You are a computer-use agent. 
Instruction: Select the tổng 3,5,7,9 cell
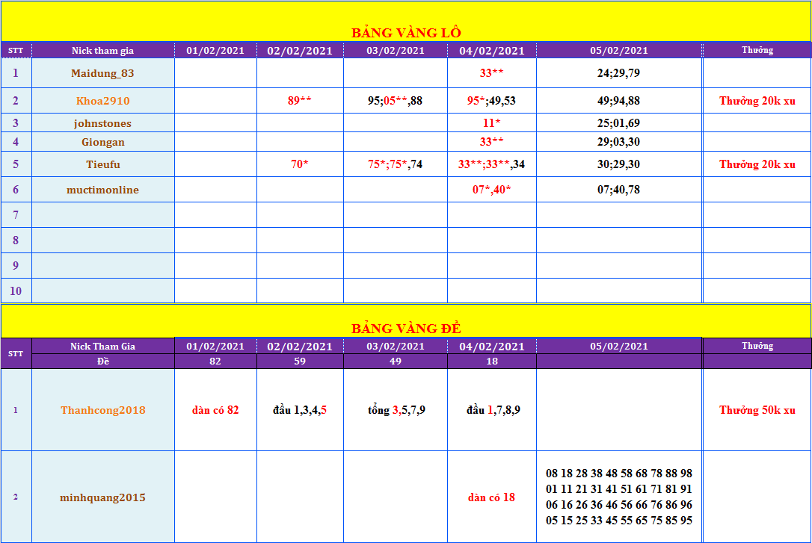click(x=396, y=410)
